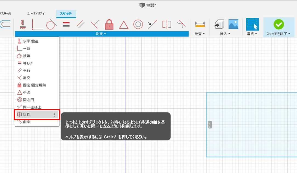Switch to the ユーティリティ tab
This screenshot has width=297, height=173.
click(x=36, y=13)
